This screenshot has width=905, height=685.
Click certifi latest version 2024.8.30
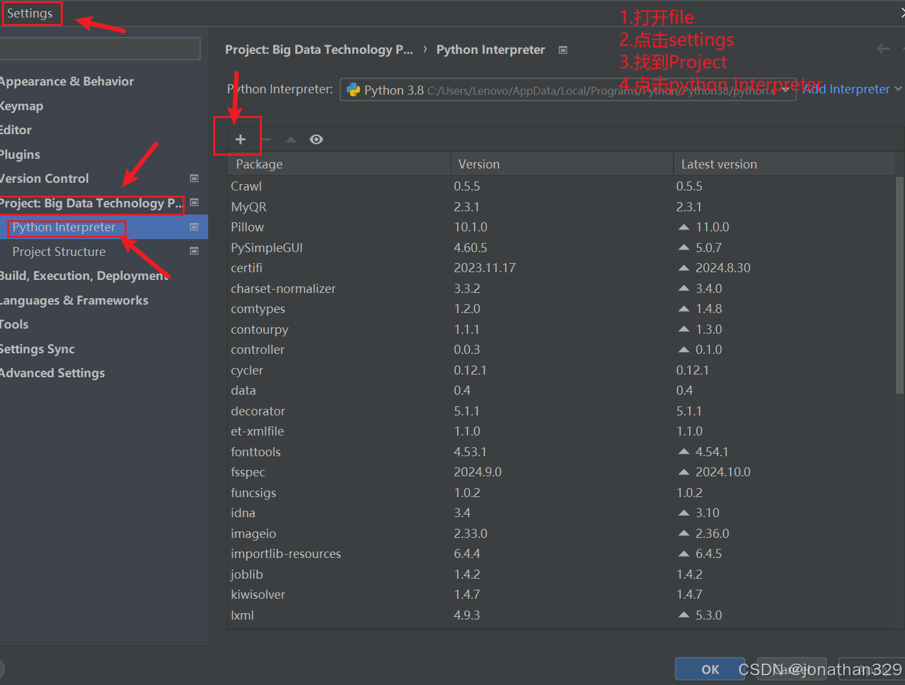point(723,268)
